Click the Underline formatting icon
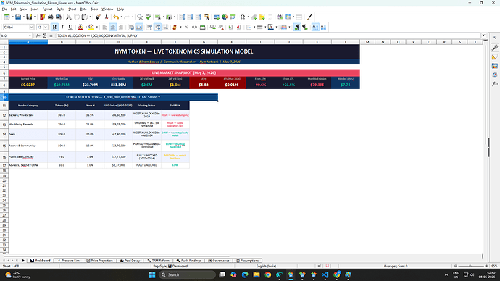 pyautogui.click(x=70, y=27)
